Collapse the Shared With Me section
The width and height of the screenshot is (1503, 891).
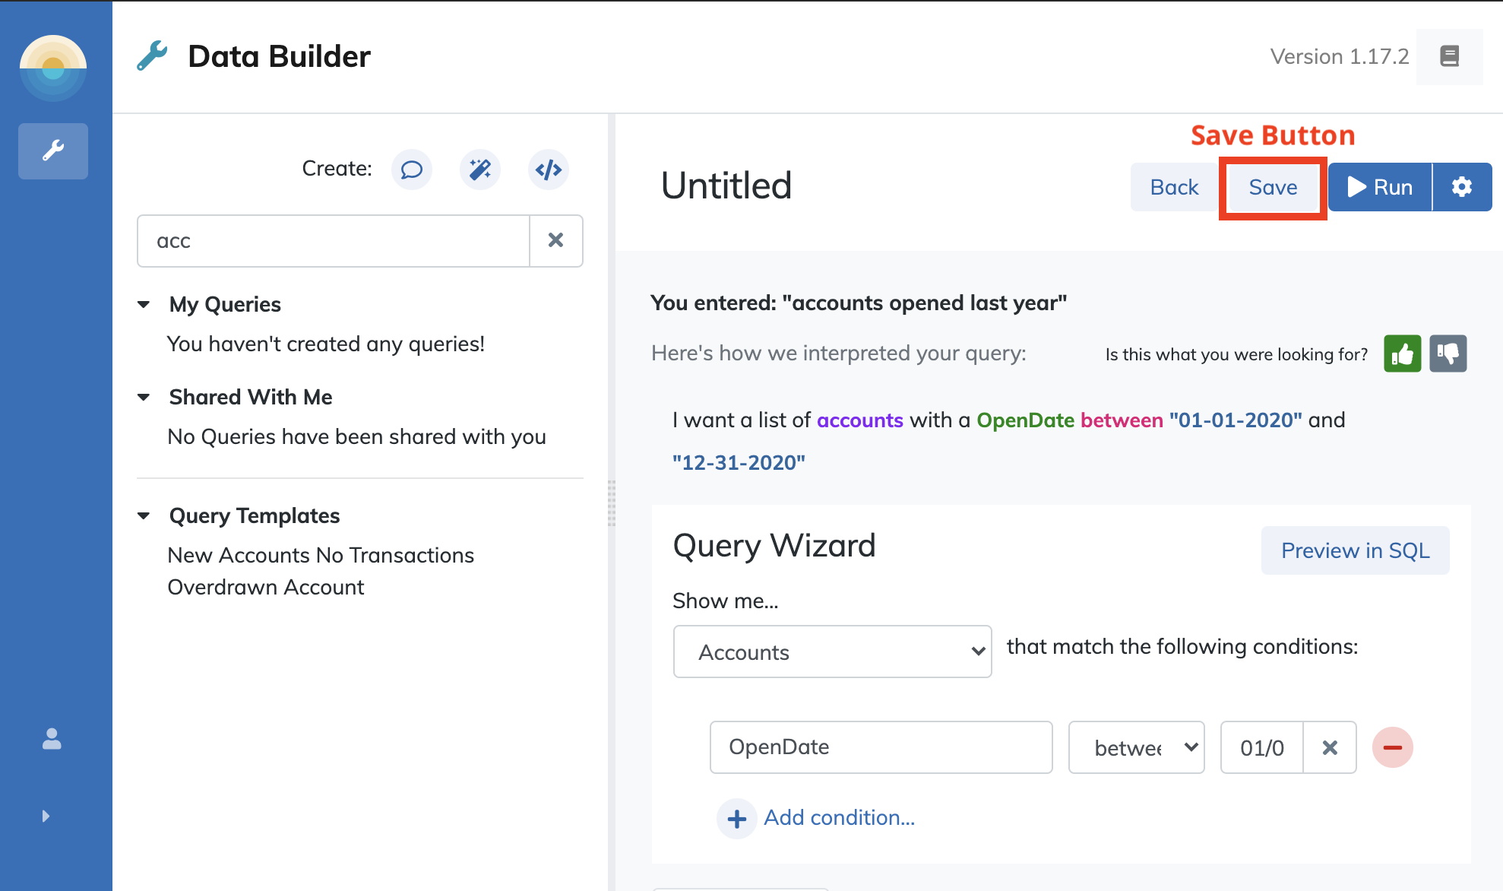point(144,397)
